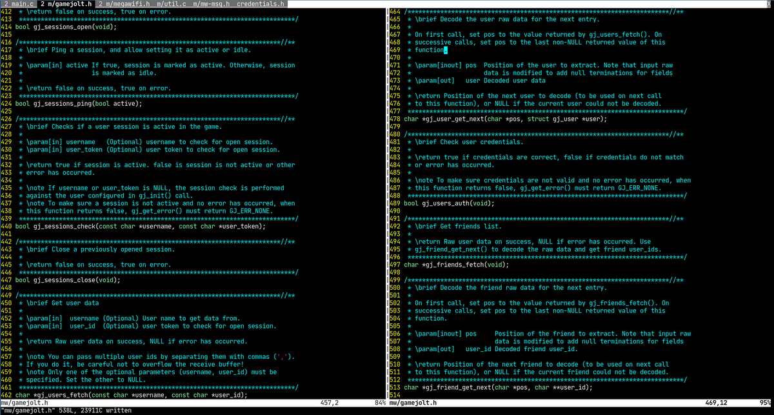Switch to the m/util.c tab
The width and height of the screenshot is (774, 415).
pos(172,4)
